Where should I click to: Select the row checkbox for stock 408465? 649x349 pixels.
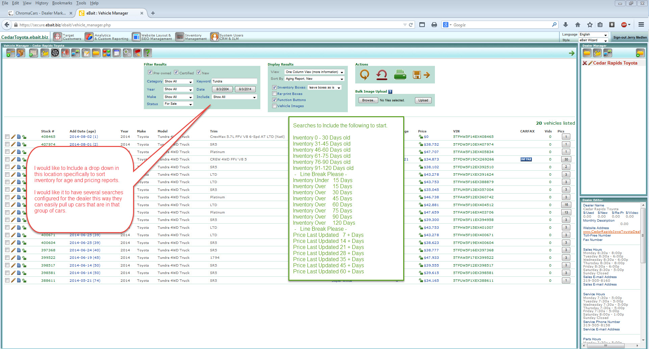point(7,137)
